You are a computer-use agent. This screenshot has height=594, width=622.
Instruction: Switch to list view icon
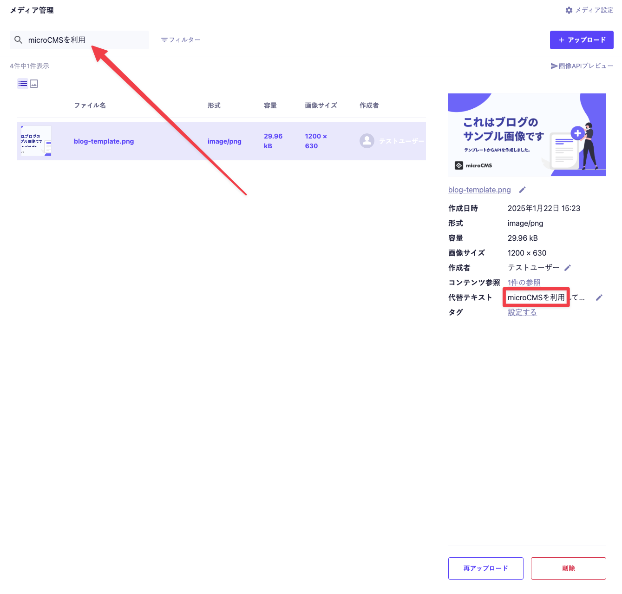tap(23, 84)
